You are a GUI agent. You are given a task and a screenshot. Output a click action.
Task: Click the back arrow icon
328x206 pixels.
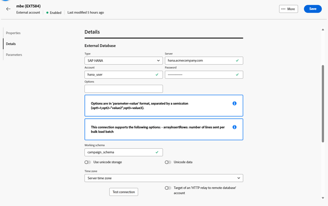click(x=8, y=9)
